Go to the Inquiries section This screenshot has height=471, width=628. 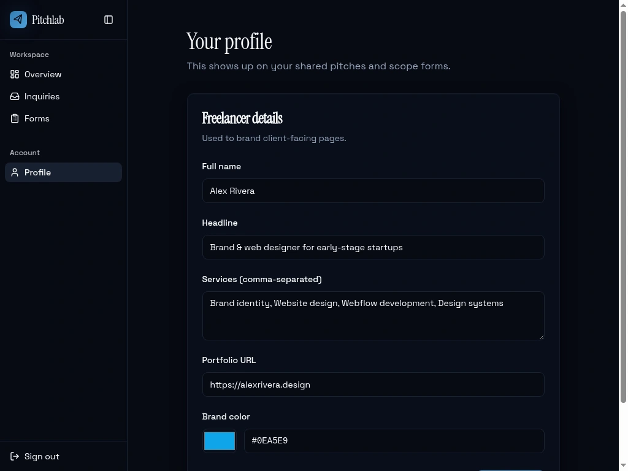pos(42,96)
